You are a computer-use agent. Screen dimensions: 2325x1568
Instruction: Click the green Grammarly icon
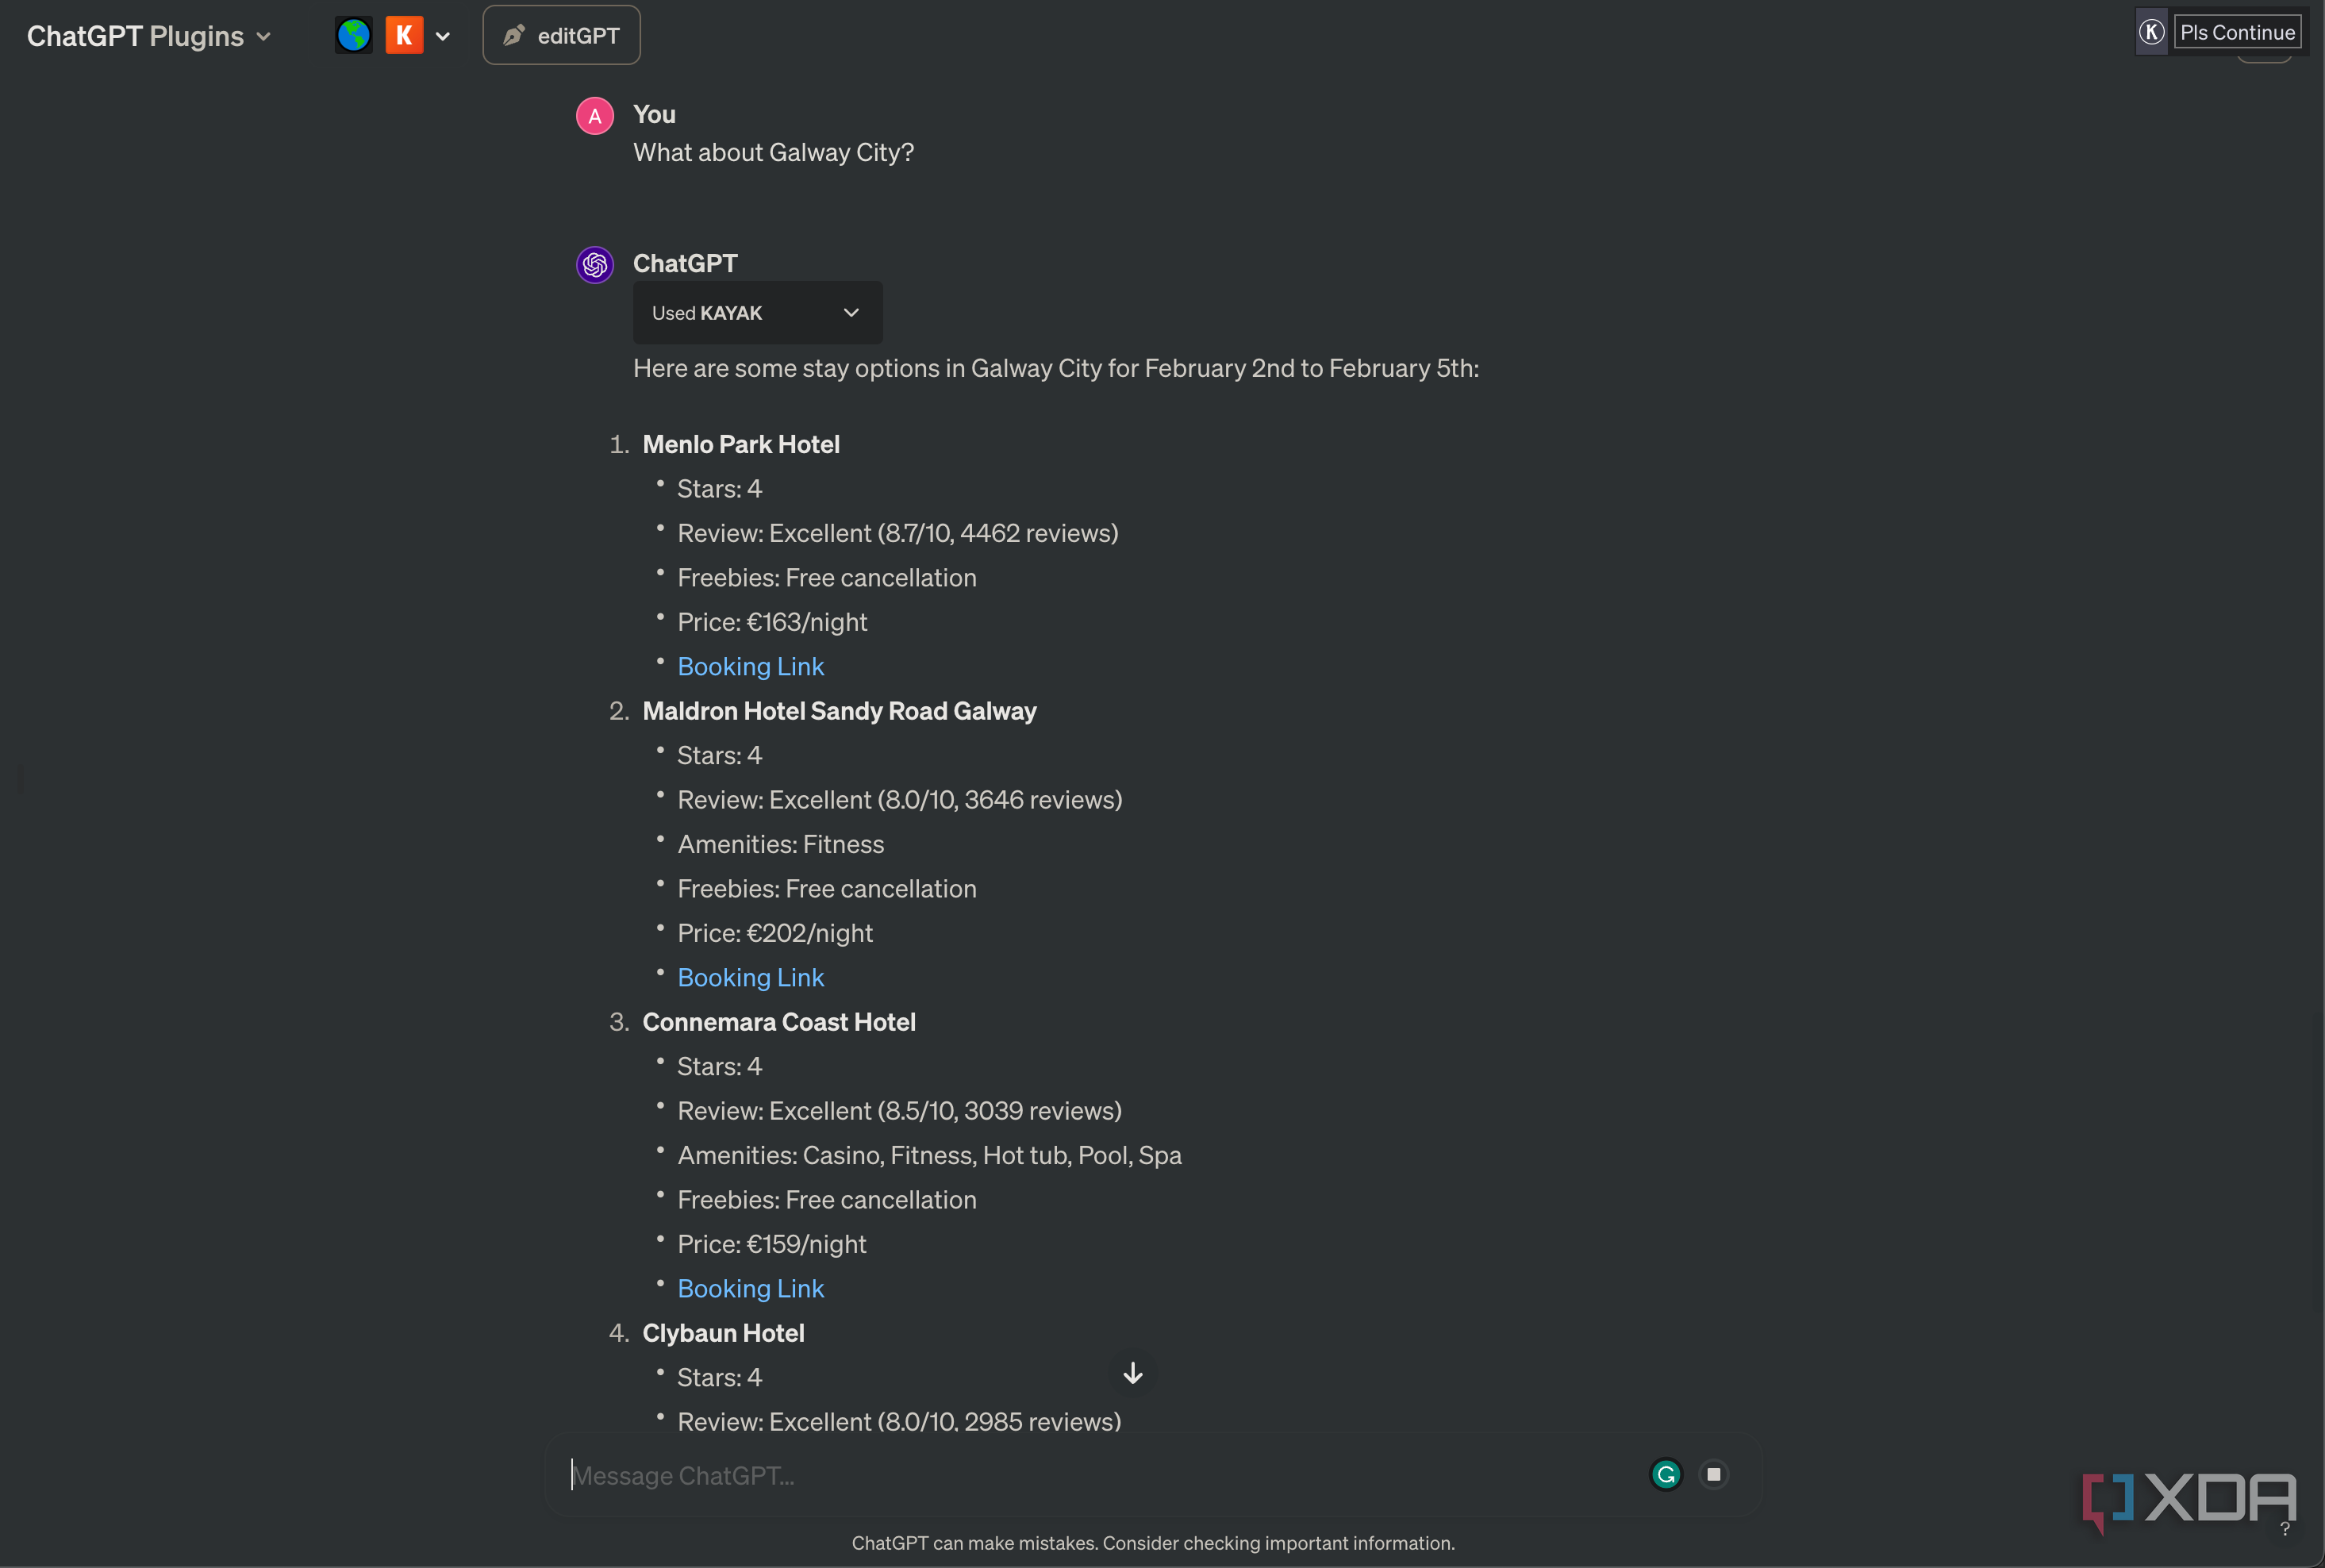[x=1666, y=1474]
